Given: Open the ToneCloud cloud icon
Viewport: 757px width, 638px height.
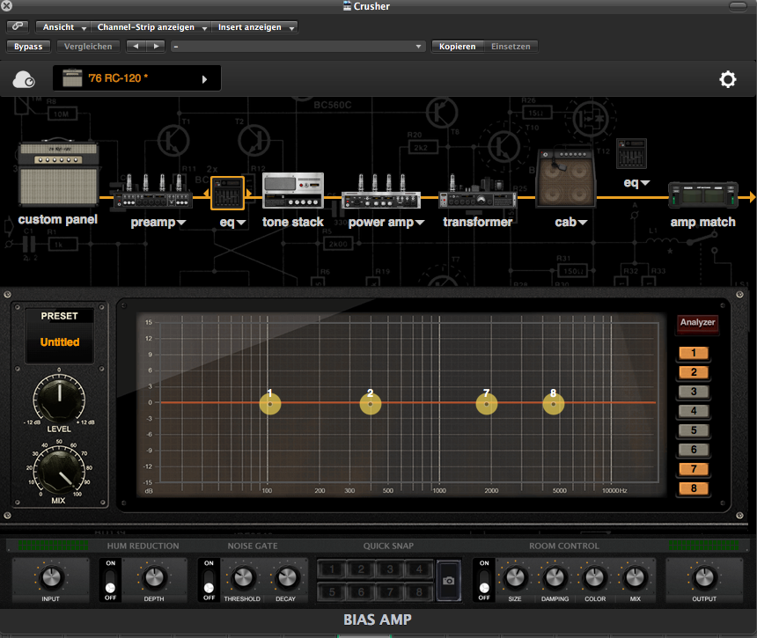Looking at the screenshot, I should pyautogui.click(x=24, y=79).
